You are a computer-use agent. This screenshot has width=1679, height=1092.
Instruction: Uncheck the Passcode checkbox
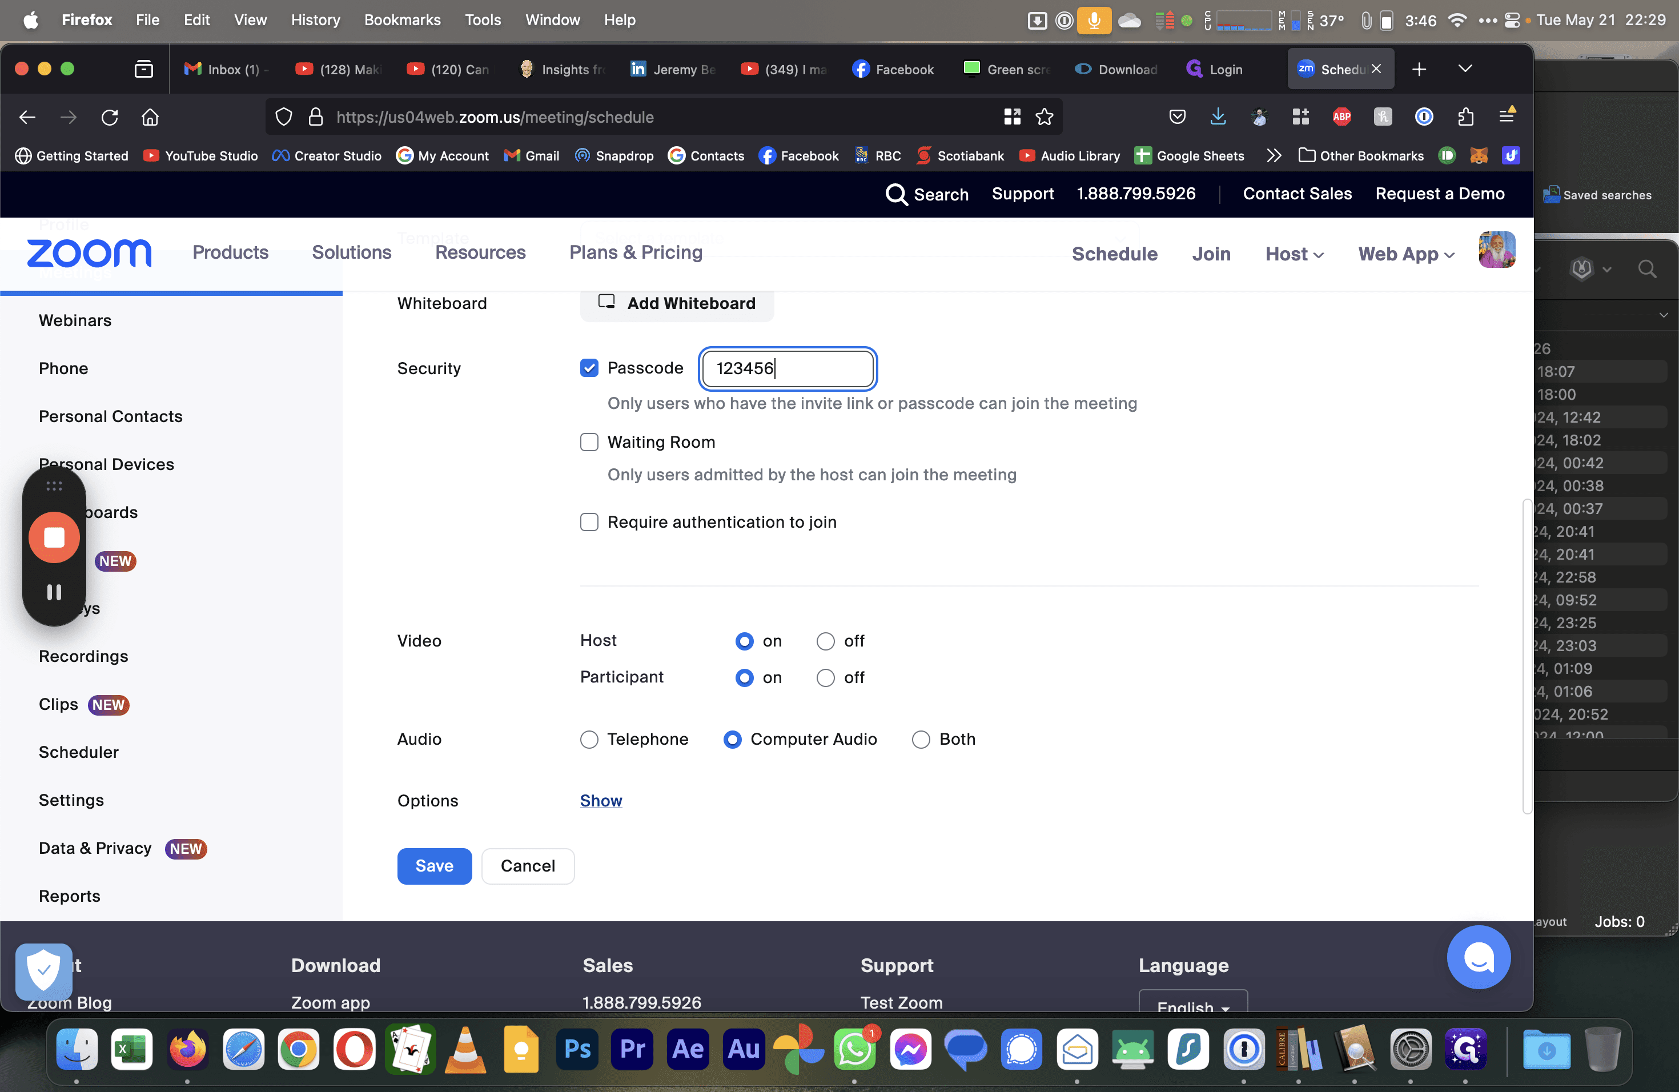(x=589, y=368)
